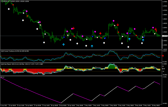Click the 5 May 00:00 time label
Viewport: 168px width, 107px height.
tap(114, 105)
